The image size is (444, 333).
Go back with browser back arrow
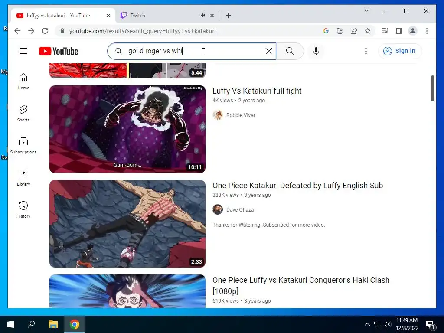click(17, 31)
